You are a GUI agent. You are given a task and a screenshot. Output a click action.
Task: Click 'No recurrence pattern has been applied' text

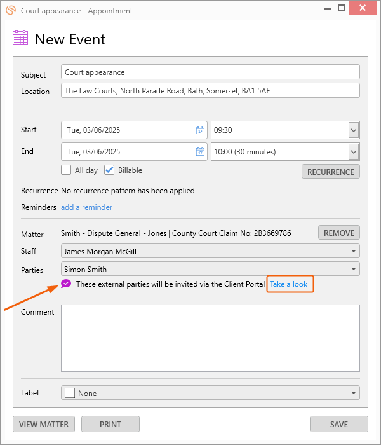click(128, 191)
